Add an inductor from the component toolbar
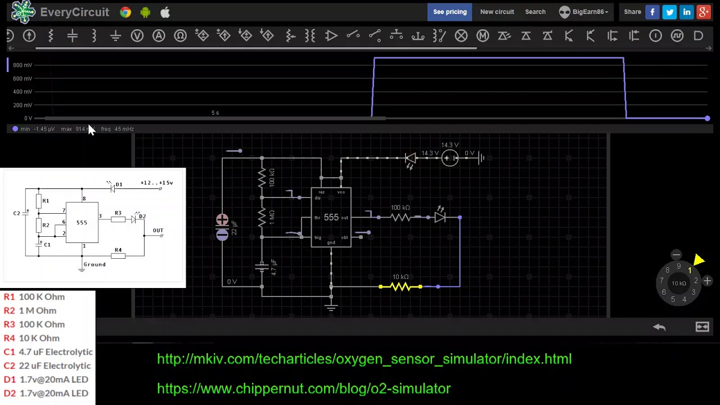Screen dimensions: 720x405 coord(94,36)
